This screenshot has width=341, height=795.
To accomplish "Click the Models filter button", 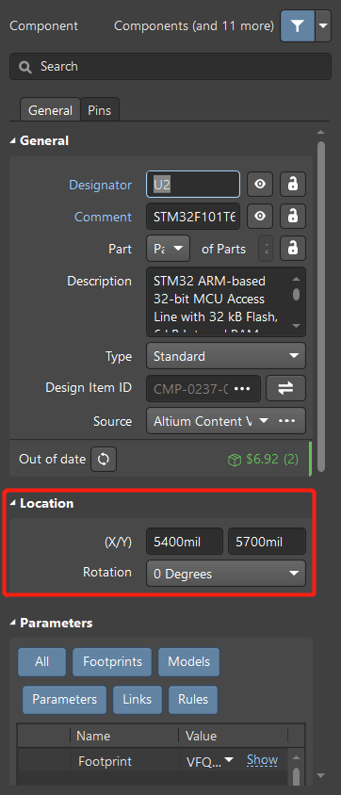I will (189, 661).
